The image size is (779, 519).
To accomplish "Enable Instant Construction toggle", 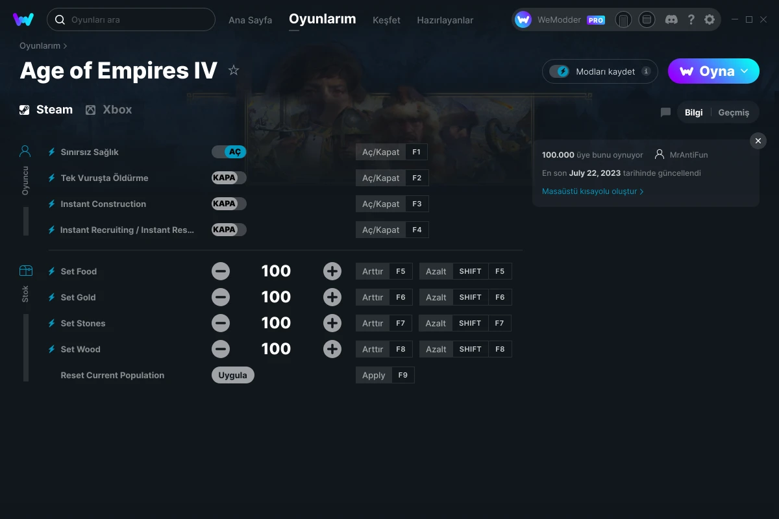I will (229, 204).
